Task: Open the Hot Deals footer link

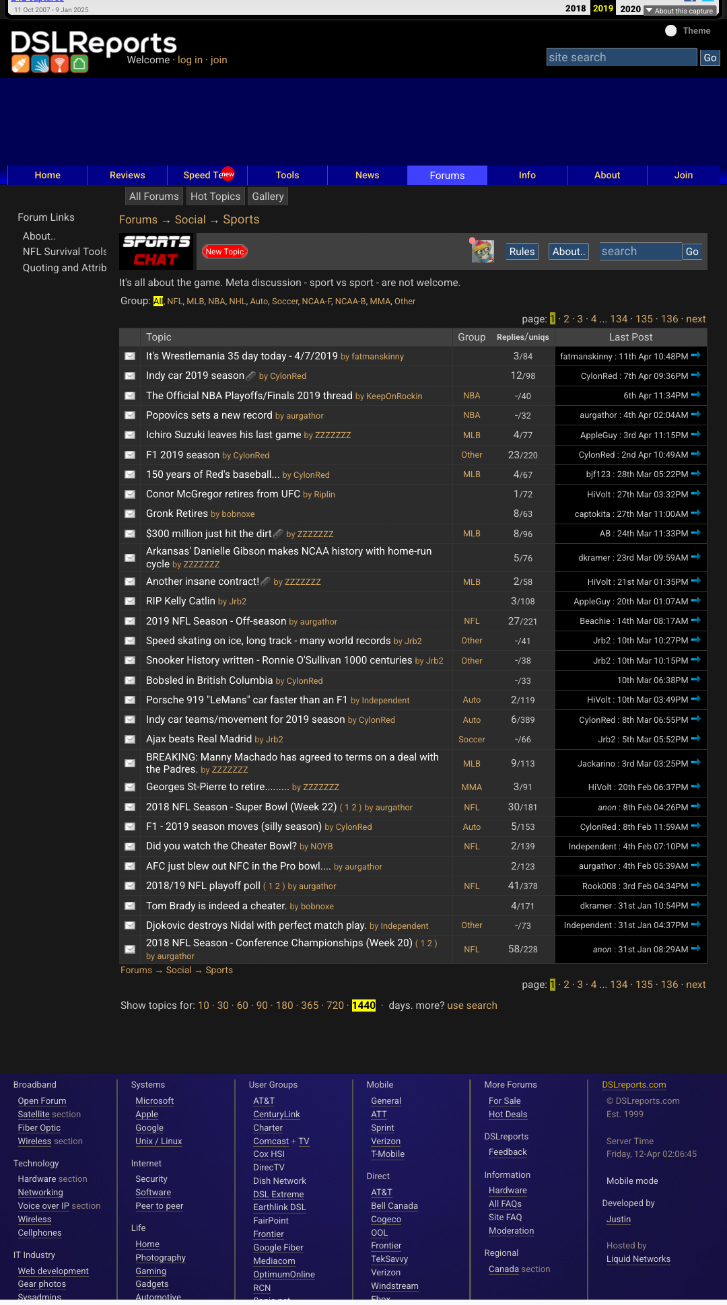Action: tap(508, 1115)
